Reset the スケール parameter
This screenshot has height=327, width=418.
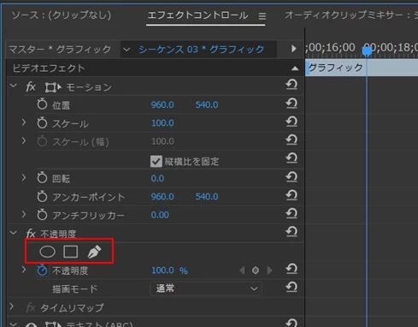291,122
